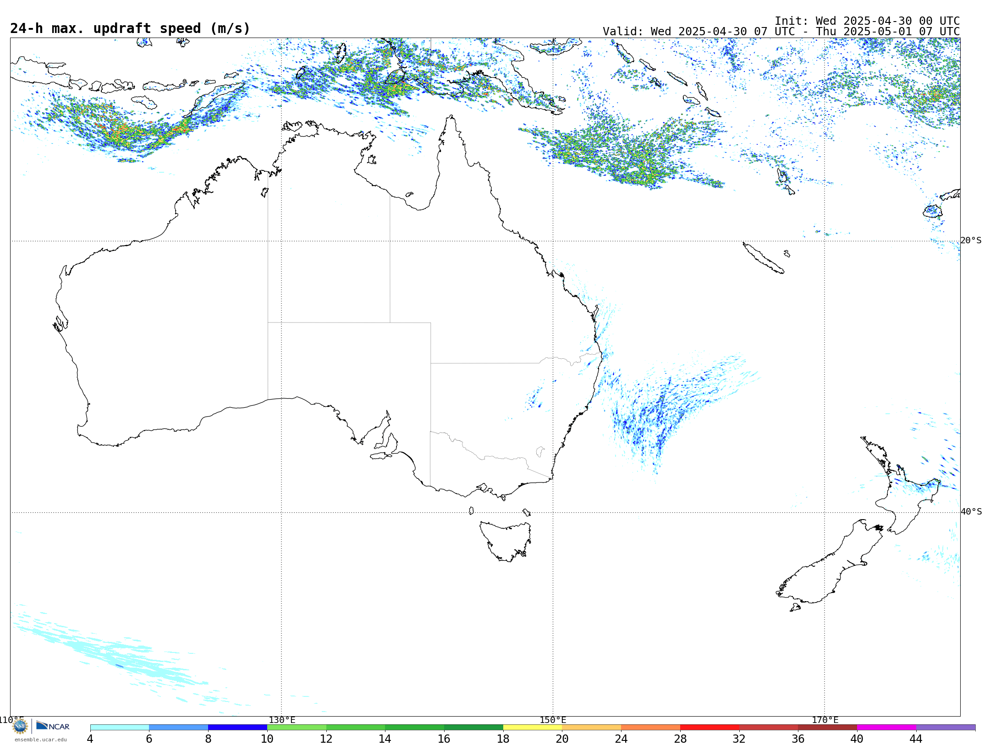Click the colorbar tick label '32'
Screen dimensions: 990x745
pos(739,739)
